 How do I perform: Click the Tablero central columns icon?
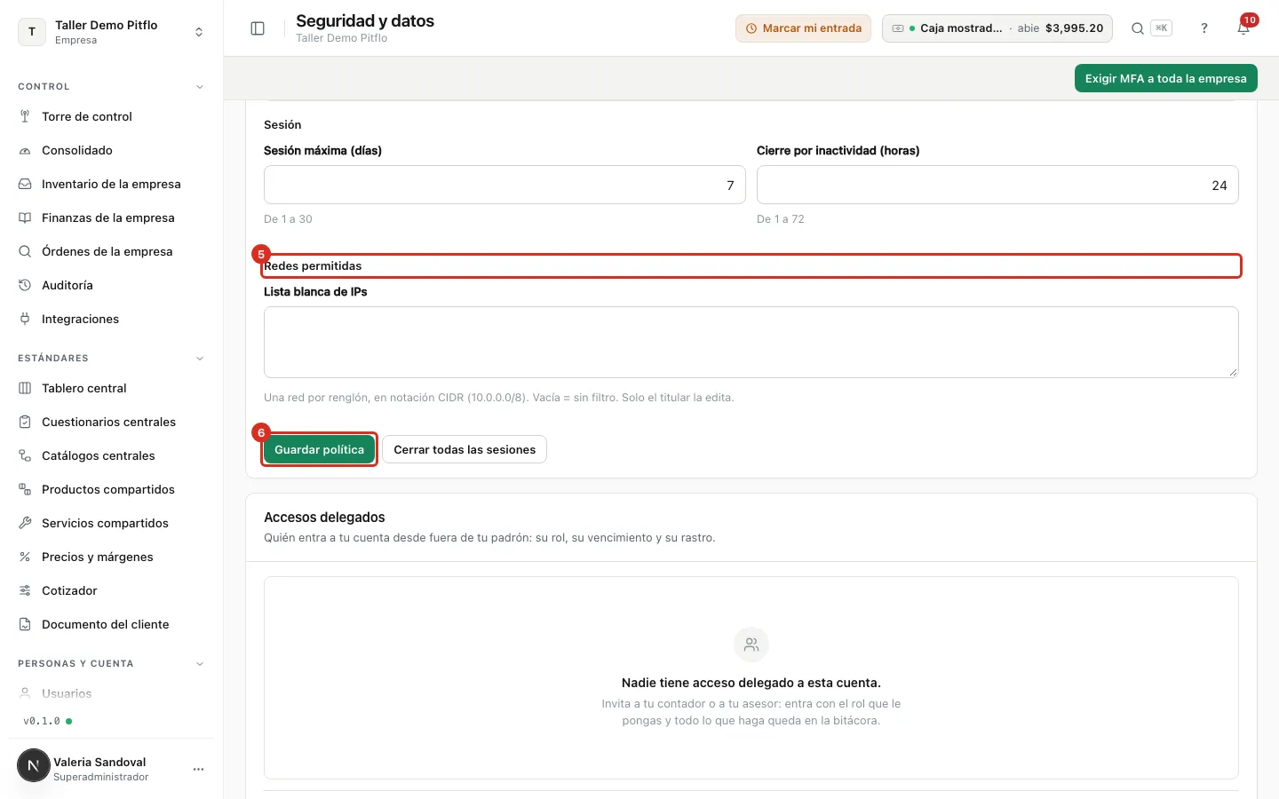click(25, 388)
